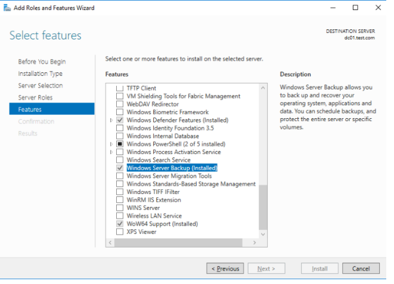Go to the Server Roles step
Image resolution: width=394 pixels, height=284 pixels.
coord(35,97)
